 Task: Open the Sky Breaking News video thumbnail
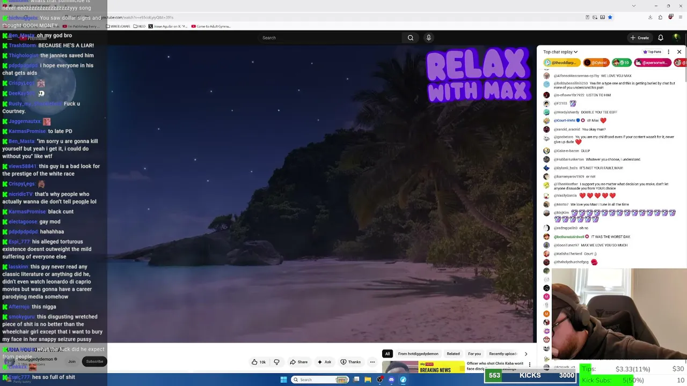(423, 367)
